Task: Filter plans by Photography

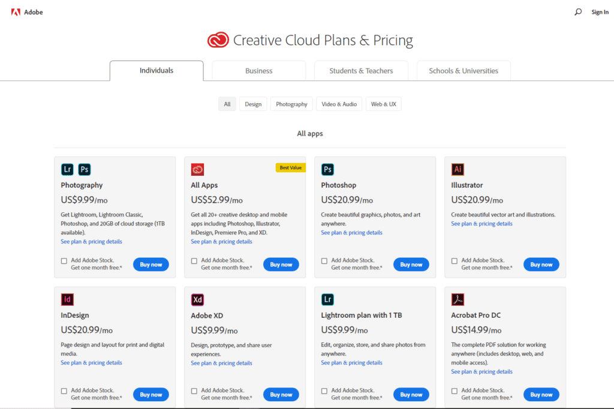Action: [x=292, y=104]
